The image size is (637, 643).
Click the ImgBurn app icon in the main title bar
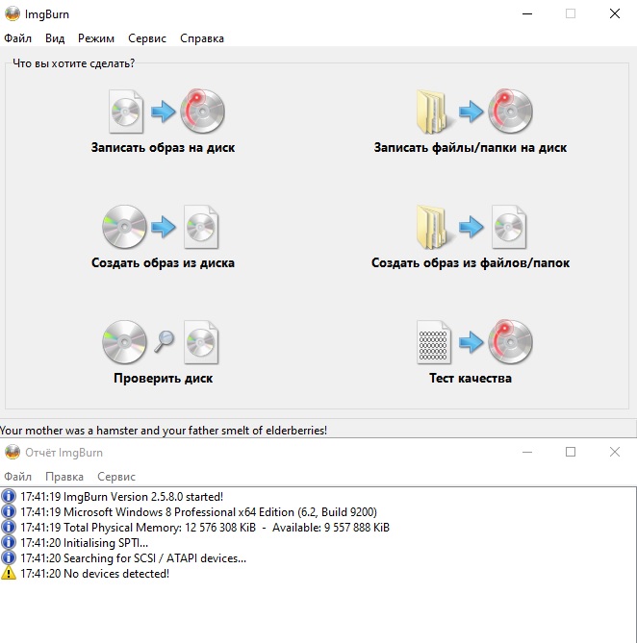13,14
